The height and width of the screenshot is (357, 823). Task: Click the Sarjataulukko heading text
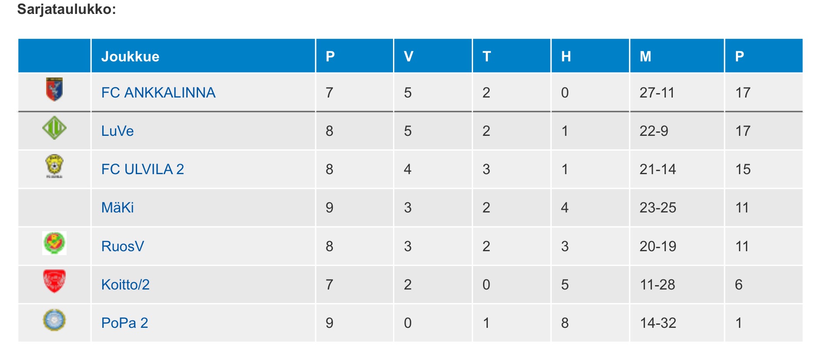coord(67,9)
